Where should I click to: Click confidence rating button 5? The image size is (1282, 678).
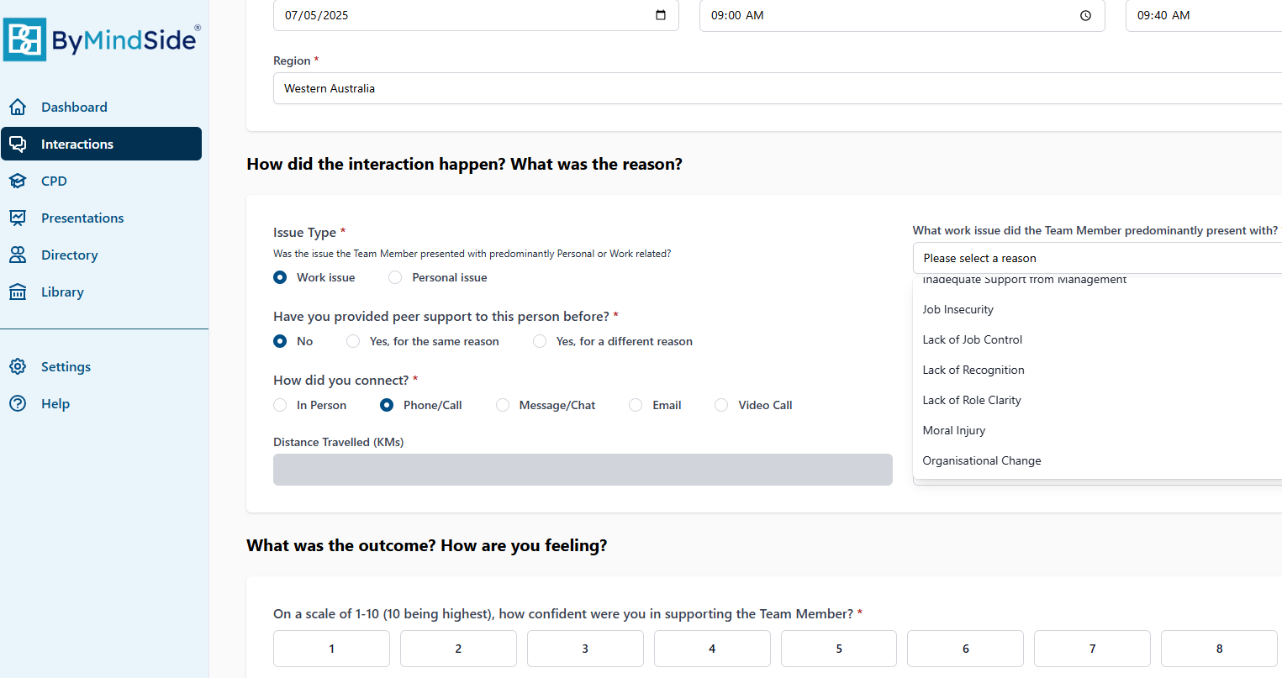click(838, 649)
